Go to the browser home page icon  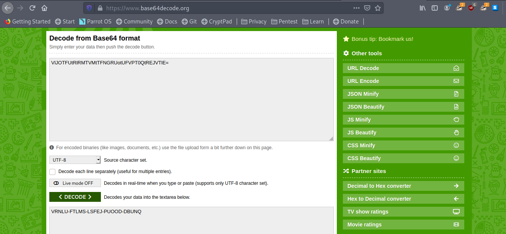[x=45, y=8]
